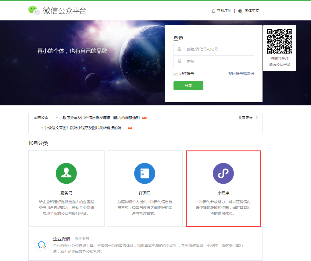Click chevron arrow next to 查看更多

(257, 118)
